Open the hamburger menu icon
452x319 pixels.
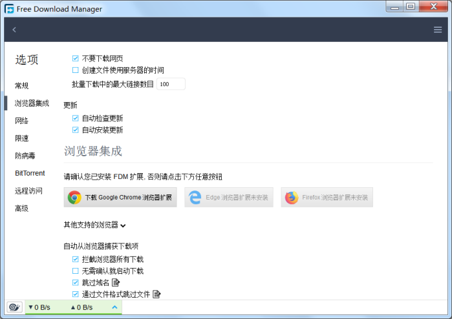438,30
